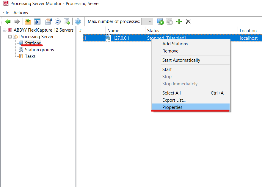This screenshot has width=262, height=187.
Task: Sort by the Status column header
Action: point(192,31)
